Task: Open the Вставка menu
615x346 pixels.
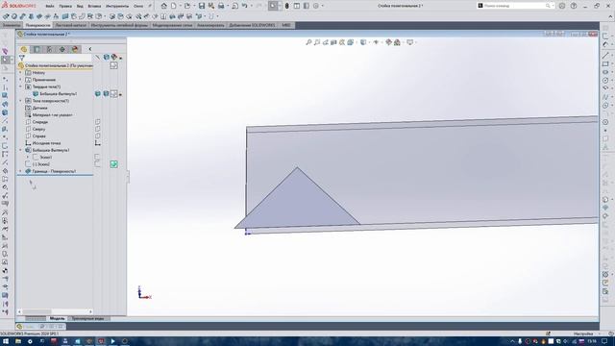Action: point(94,7)
